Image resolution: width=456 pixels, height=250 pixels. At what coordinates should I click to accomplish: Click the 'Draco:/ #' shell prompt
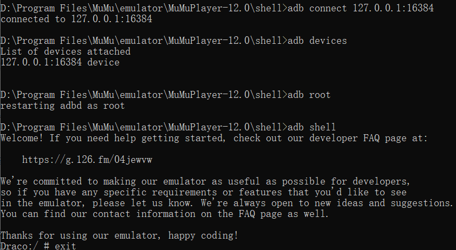point(25,246)
